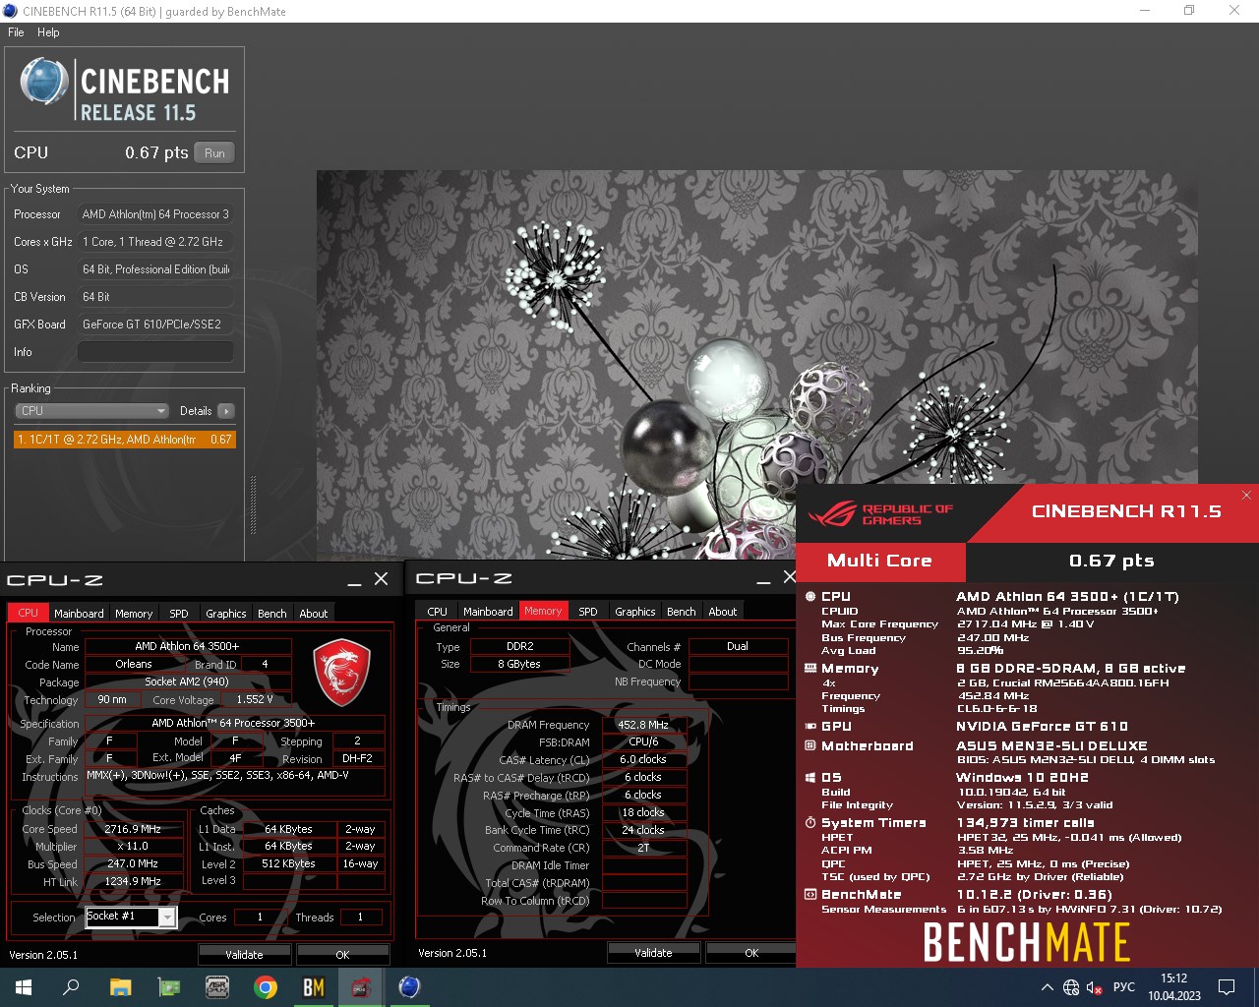This screenshot has width=1259, height=1007.
Task: Open the Cinebench File menu
Action: coord(16,32)
